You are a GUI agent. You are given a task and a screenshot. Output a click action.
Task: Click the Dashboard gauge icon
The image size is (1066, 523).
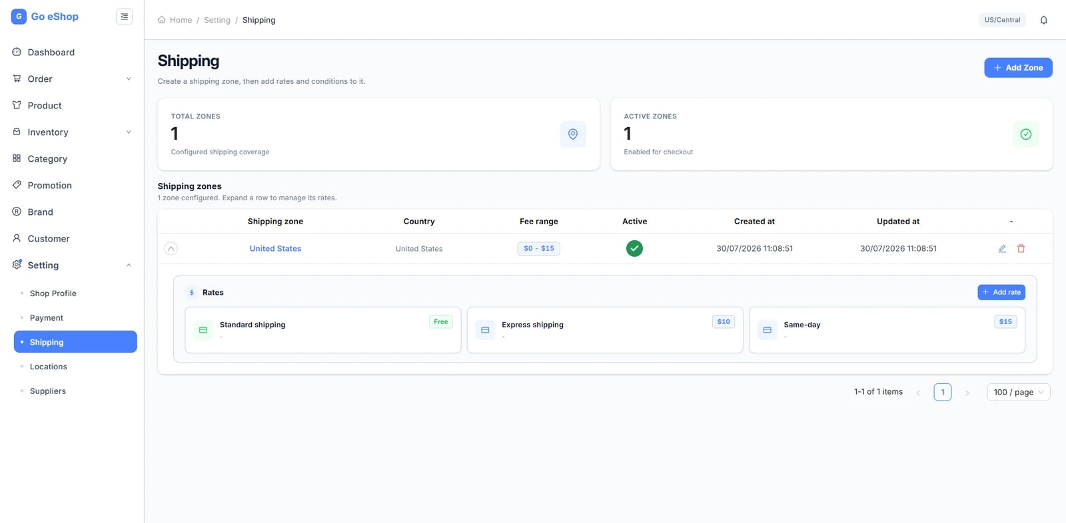point(17,52)
